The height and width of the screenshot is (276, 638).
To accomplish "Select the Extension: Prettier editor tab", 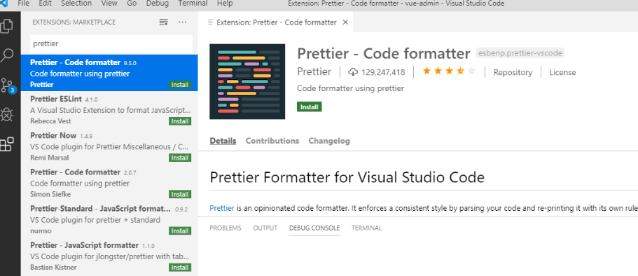I will 275,22.
